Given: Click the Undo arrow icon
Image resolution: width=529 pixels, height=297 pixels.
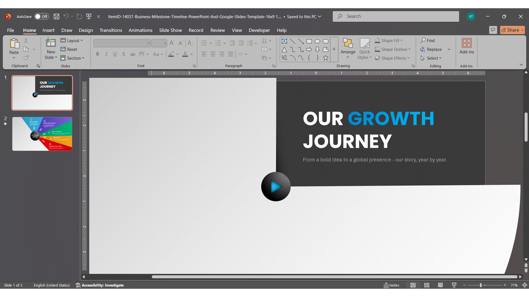Looking at the screenshot, I should pyautogui.click(x=66, y=16).
